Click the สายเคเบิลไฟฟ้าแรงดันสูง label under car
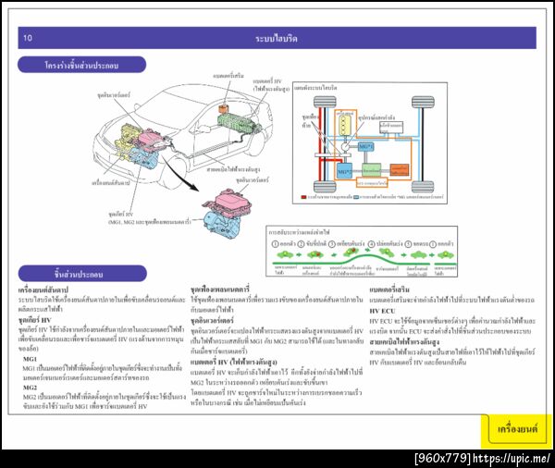 pos(234,169)
